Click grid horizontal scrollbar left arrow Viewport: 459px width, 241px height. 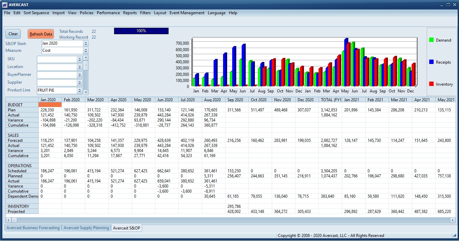coord(8,220)
